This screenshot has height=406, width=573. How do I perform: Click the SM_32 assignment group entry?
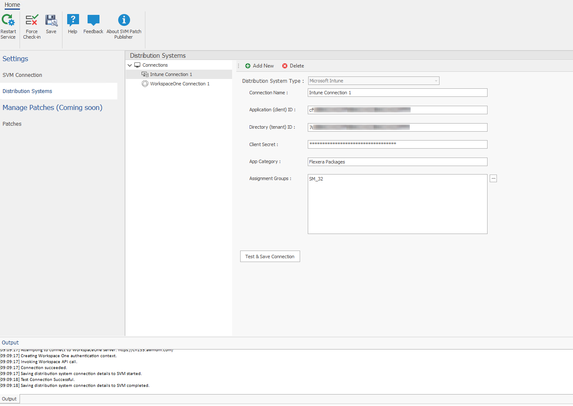[316, 179]
